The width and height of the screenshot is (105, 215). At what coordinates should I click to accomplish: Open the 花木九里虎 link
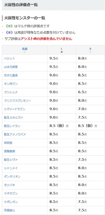tap(11, 75)
